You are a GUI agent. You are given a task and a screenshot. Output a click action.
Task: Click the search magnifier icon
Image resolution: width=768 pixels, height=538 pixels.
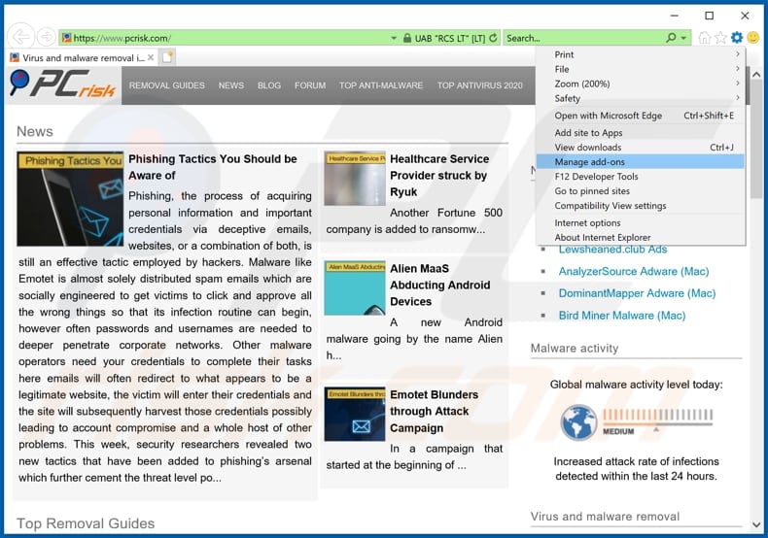point(671,38)
